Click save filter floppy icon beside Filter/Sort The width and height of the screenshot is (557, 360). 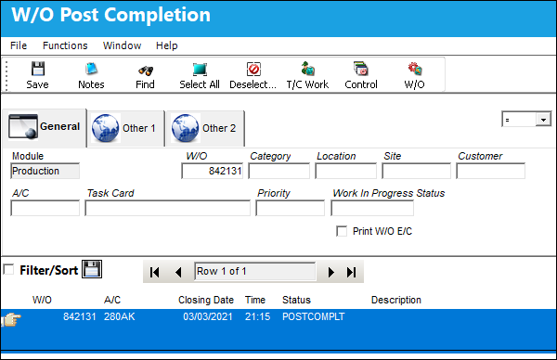click(x=92, y=269)
